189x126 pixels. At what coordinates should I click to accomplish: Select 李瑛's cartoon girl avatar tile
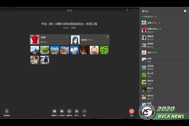pyautogui.click(x=75, y=40)
